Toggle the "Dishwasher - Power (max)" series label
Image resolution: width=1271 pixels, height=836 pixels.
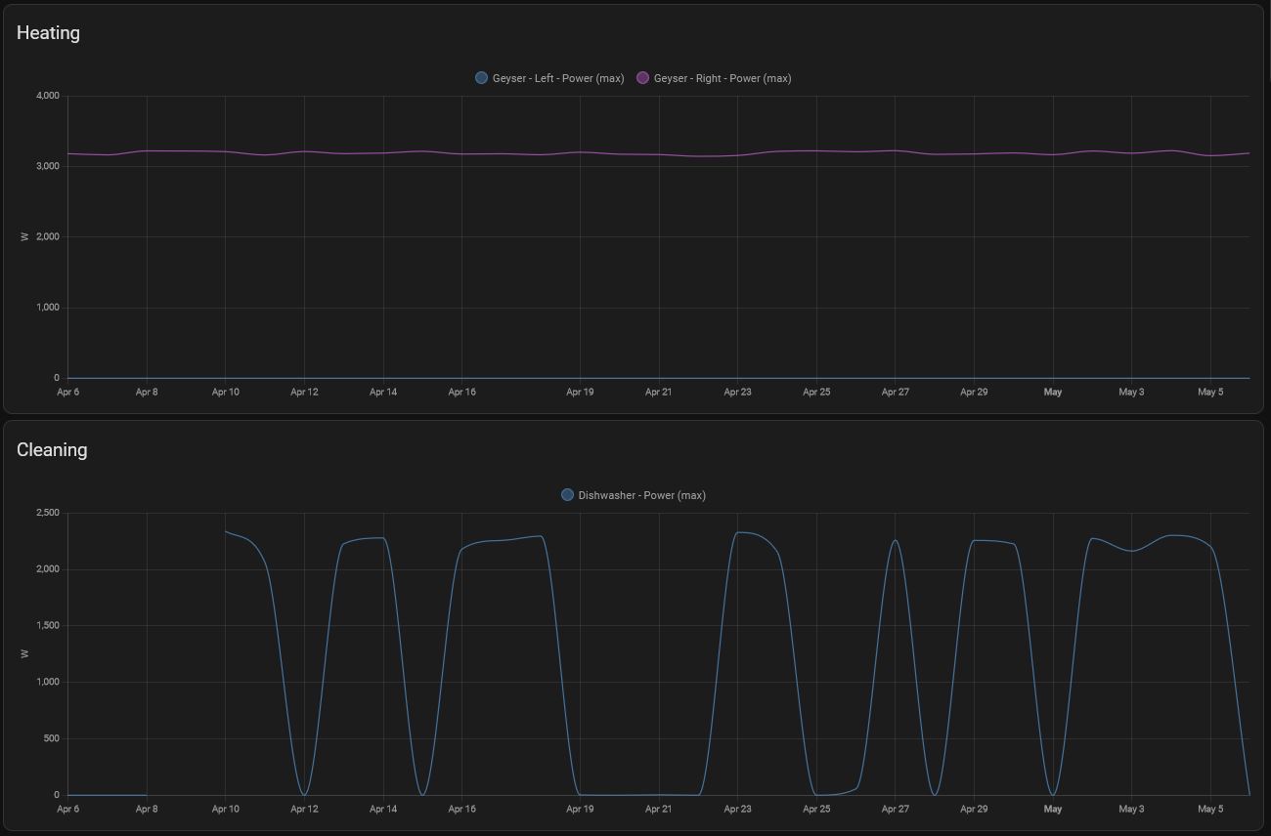(x=641, y=495)
